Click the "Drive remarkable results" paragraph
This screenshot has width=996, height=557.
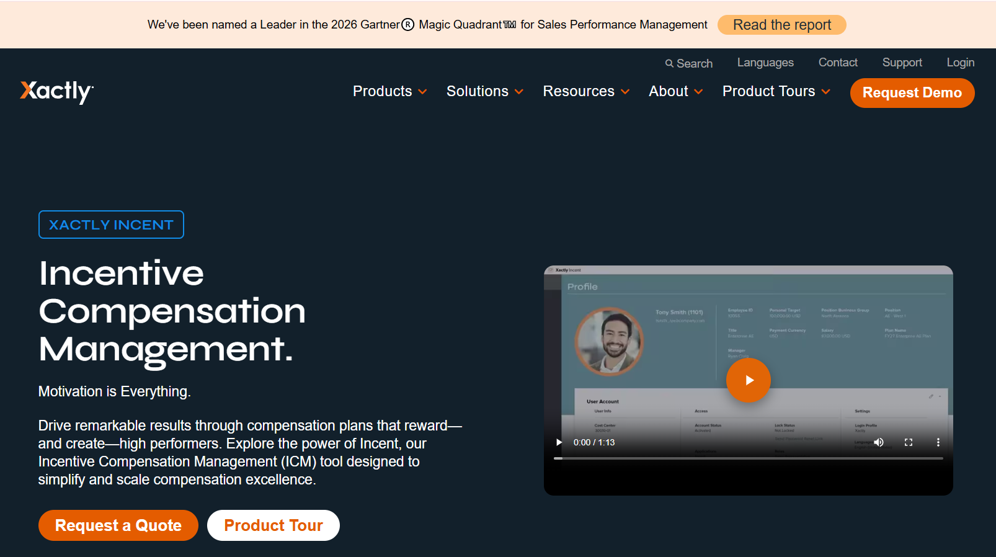(x=250, y=453)
